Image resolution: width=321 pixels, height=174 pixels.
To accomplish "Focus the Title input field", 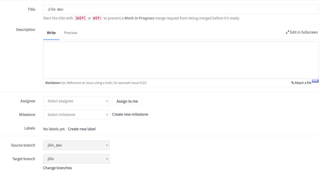I will click(181, 9).
